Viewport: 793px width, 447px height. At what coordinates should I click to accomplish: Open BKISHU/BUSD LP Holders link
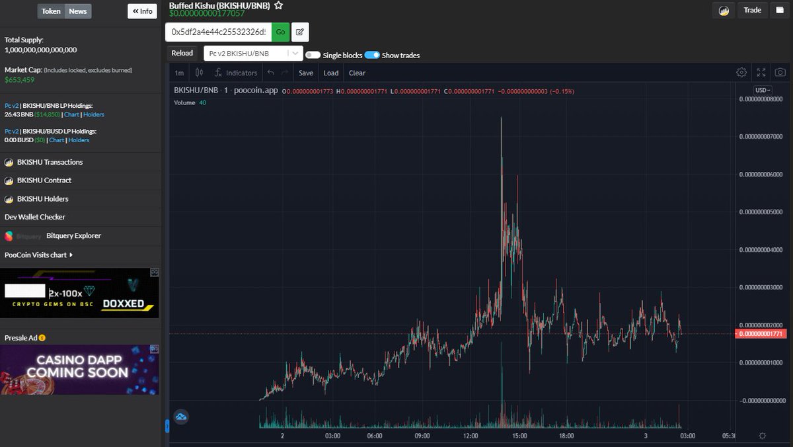79,140
